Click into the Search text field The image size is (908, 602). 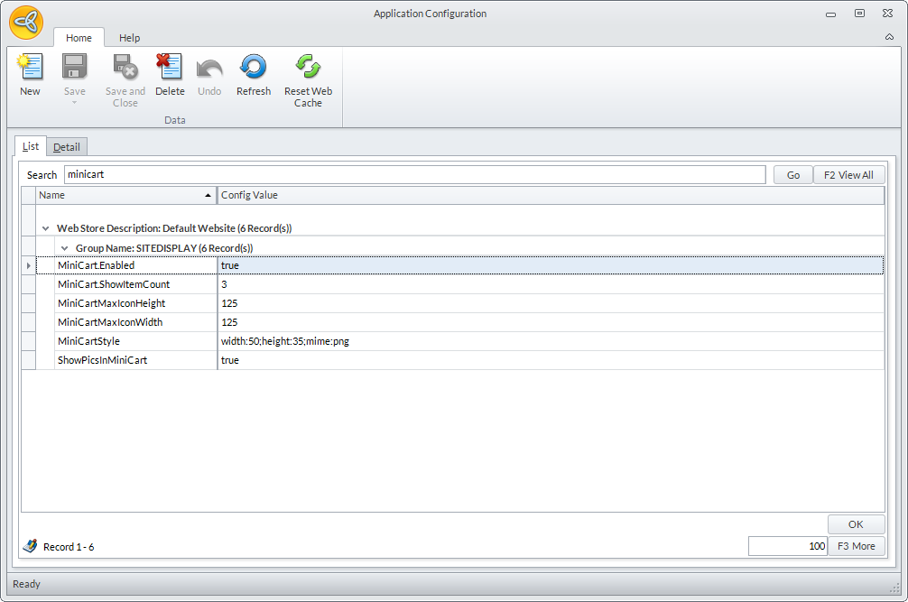point(414,175)
